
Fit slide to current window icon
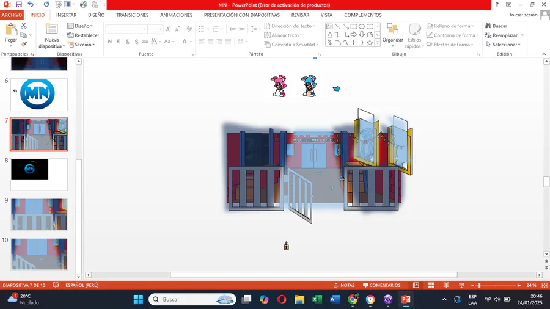tap(544, 285)
